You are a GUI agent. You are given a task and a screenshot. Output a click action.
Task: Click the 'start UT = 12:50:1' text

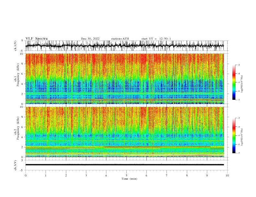click(156, 39)
